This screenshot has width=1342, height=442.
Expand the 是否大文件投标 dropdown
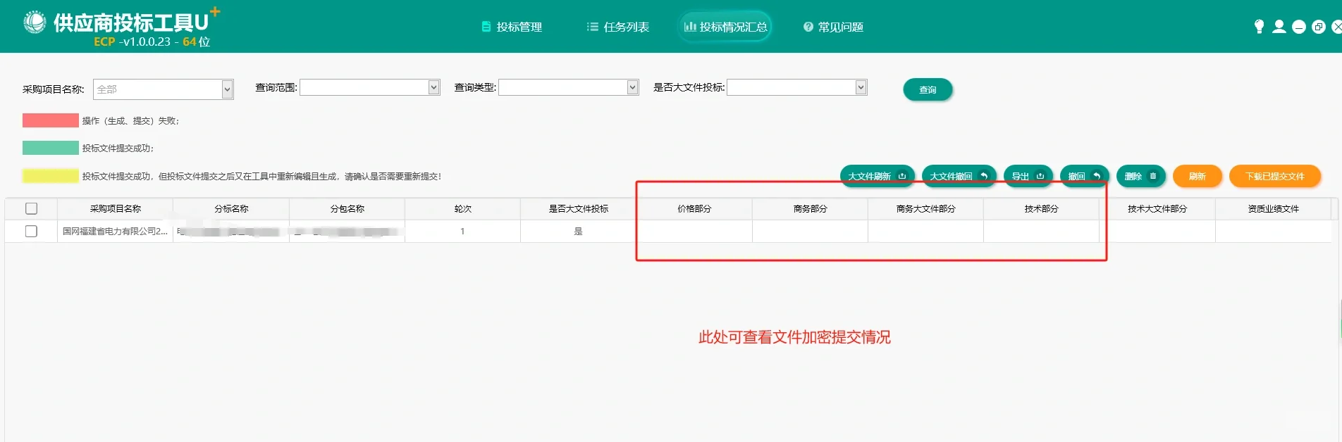tap(861, 87)
